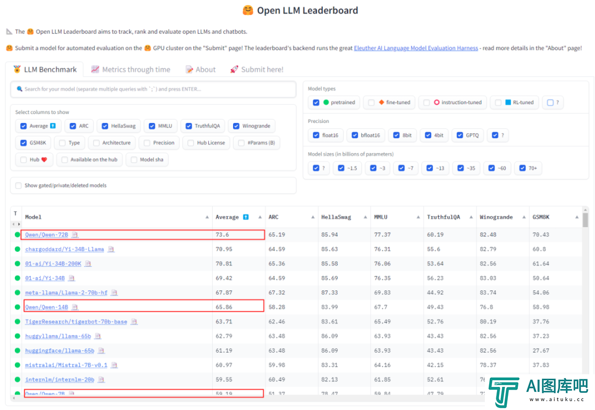Click the green pretrained dot for Qwen/Qwen-72B row
595x410 pixels.
pos(17,235)
